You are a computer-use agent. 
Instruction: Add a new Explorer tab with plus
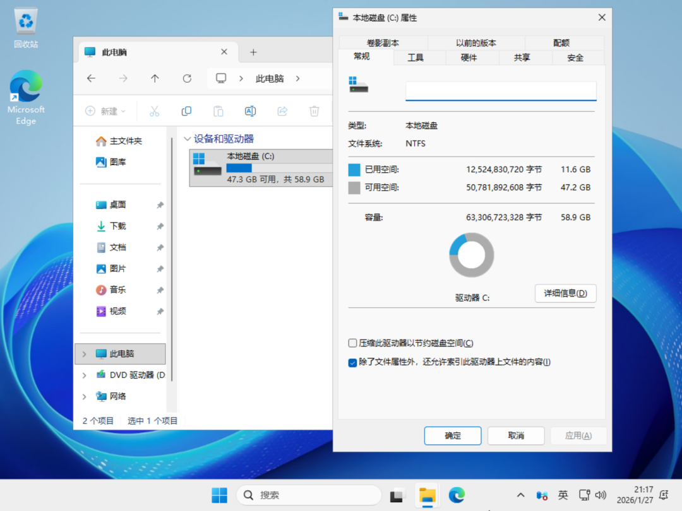(x=253, y=52)
